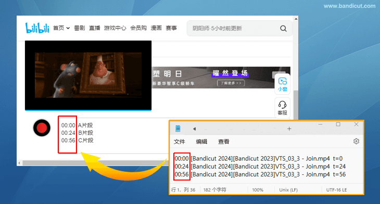Click the Unix (LF) line ending status
Screen dimensions: 380x204
288,190
